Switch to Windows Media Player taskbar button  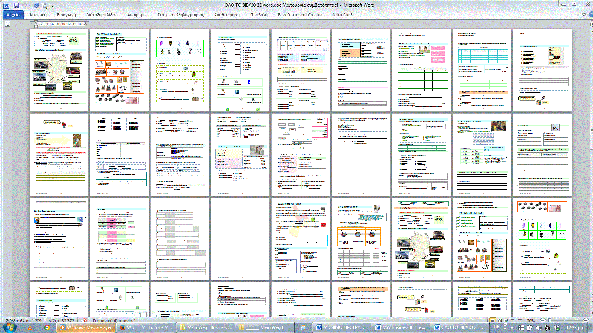coord(86,327)
